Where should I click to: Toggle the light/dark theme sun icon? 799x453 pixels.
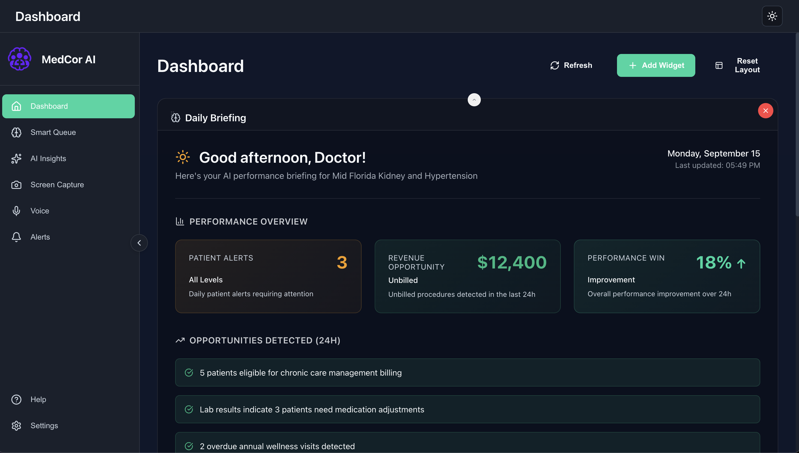[772, 16]
